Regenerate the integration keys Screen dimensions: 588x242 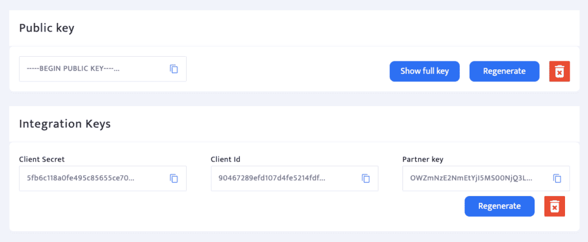(499, 206)
